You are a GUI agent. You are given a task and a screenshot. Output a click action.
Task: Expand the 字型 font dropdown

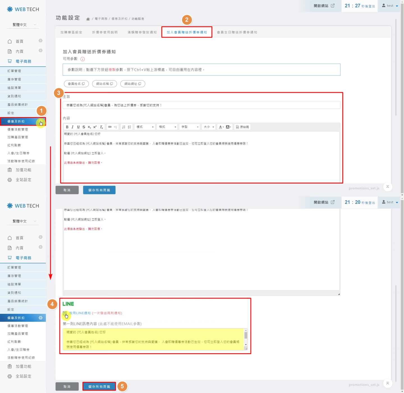click(190, 127)
